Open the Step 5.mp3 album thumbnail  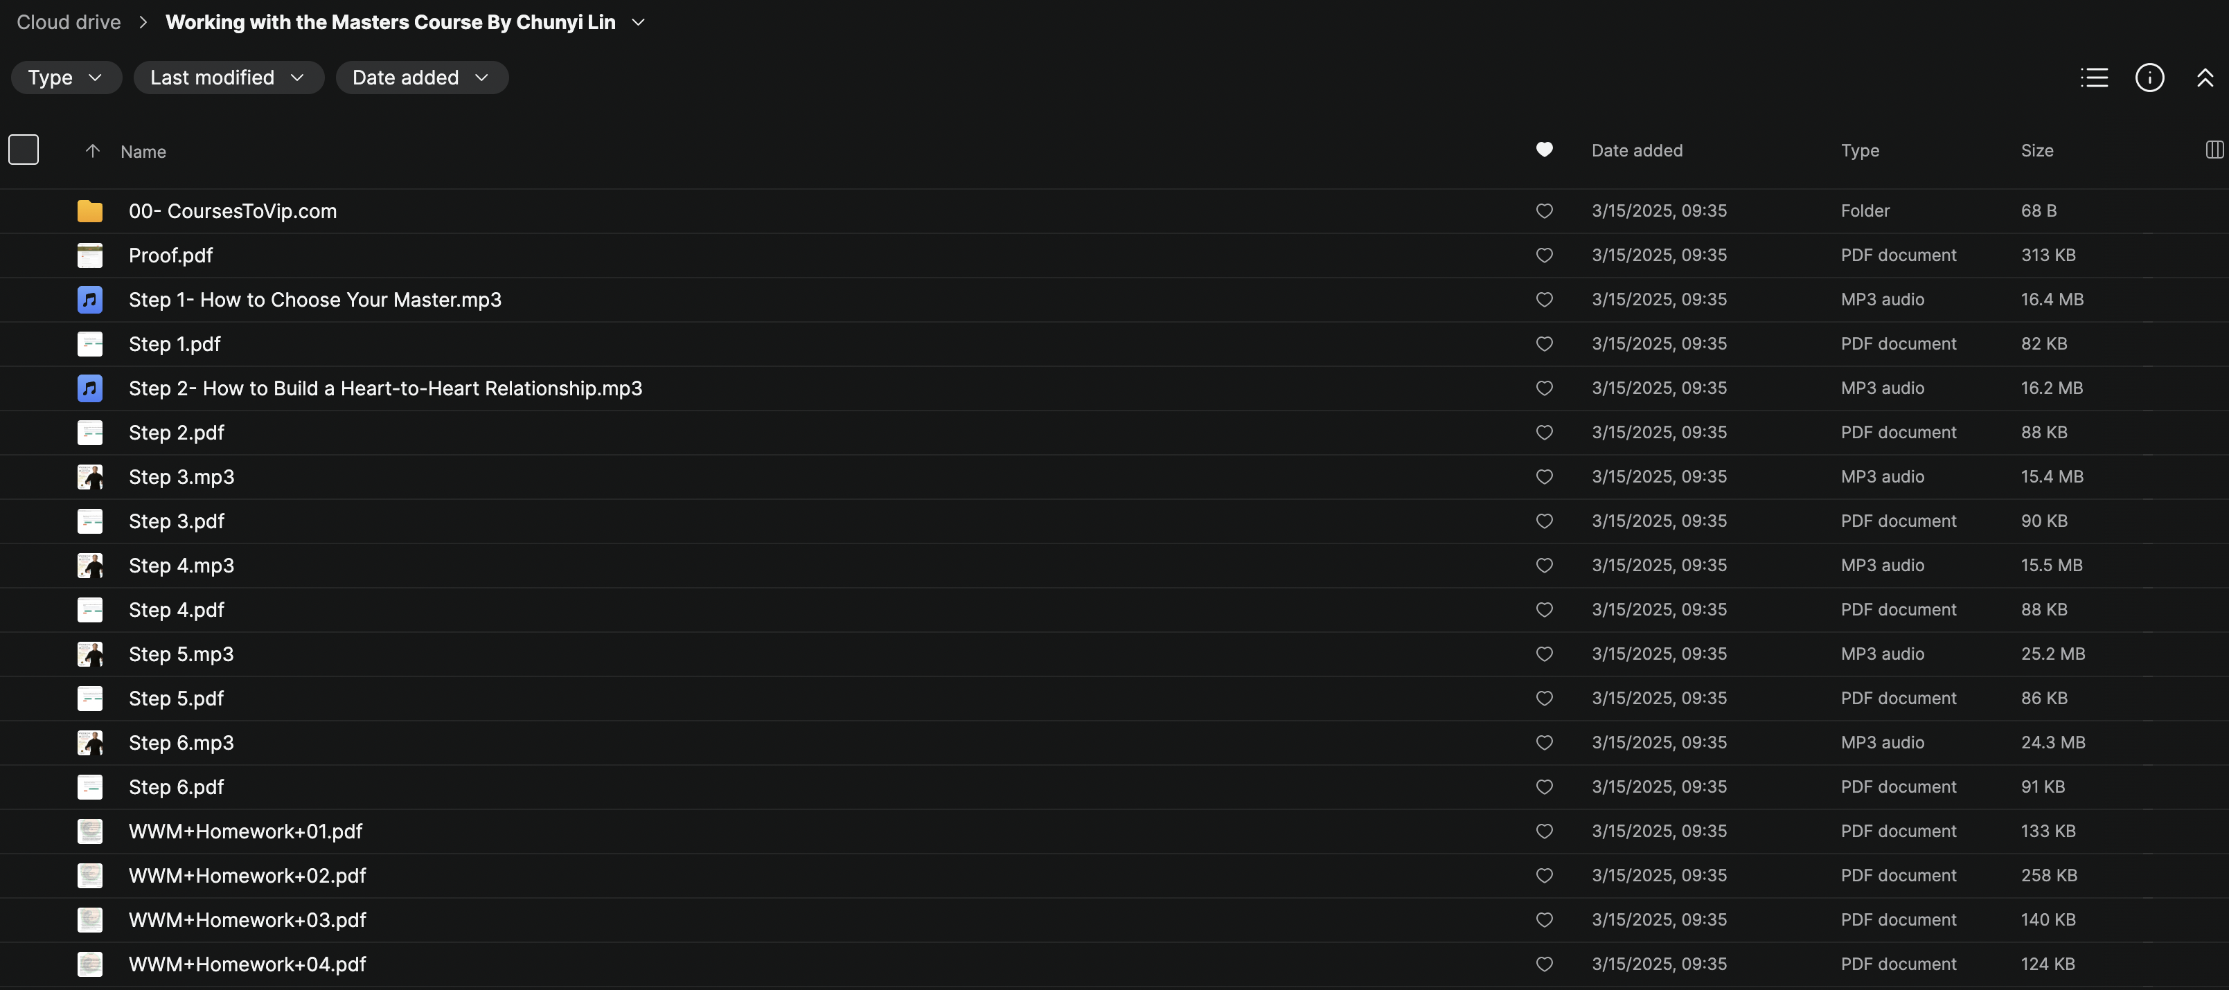90,654
